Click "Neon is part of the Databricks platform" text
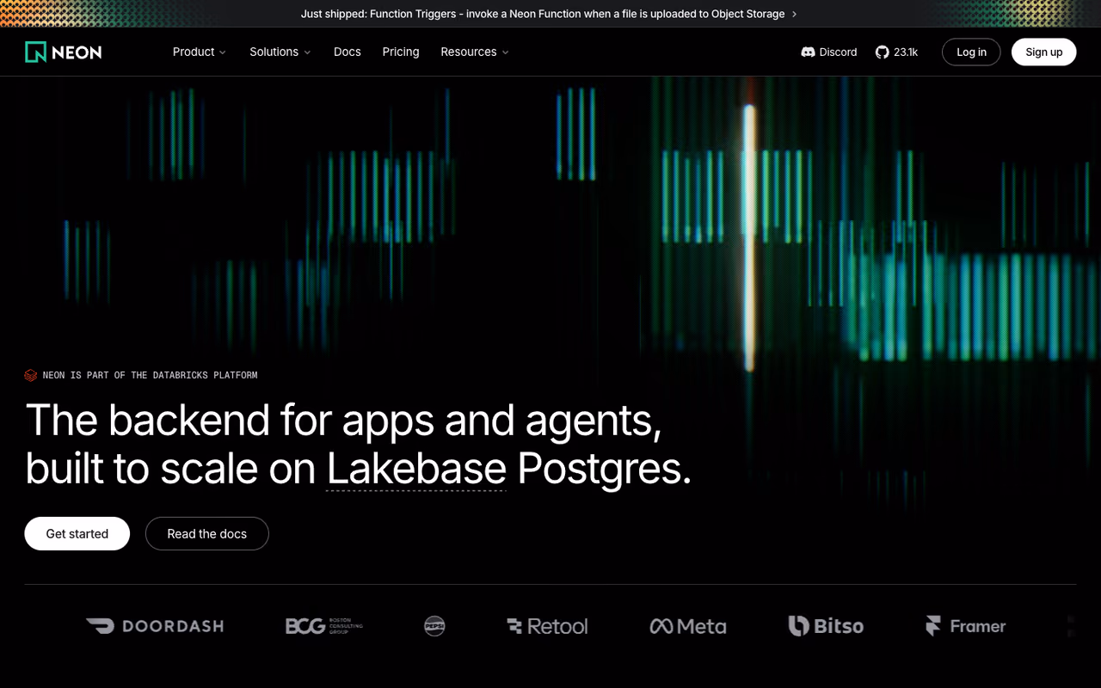Viewport: 1101px width, 688px height. (x=150, y=375)
